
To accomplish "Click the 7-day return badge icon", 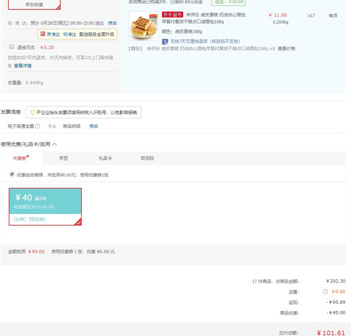I will 165,42.
